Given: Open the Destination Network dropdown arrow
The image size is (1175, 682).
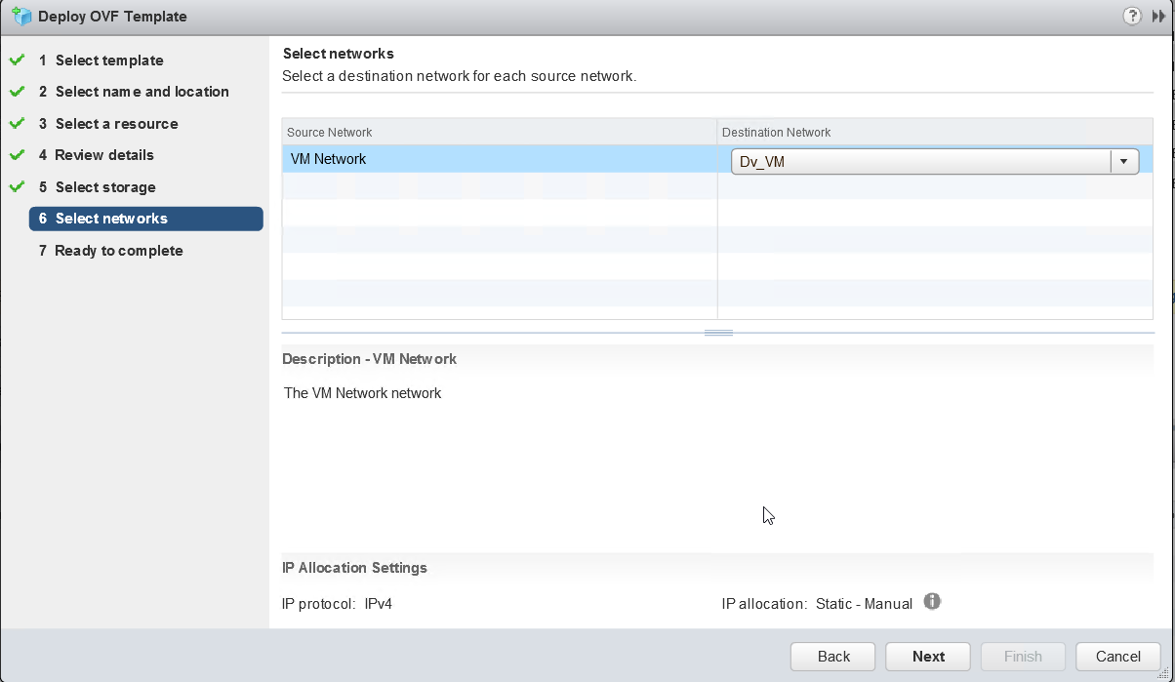Looking at the screenshot, I should point(1124,162).
